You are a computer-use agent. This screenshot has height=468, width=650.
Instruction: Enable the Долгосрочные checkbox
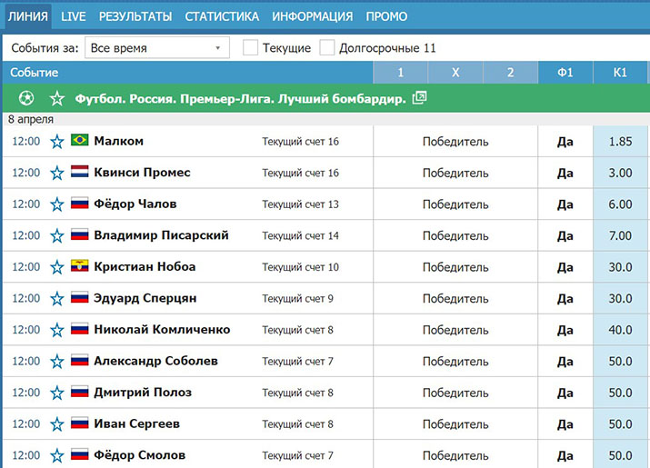(x=327, y=47)
